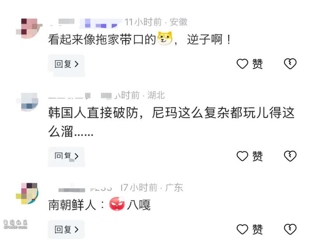
Task: Open the Guangdong commenter's avatar profile
Action: pyautogui.click(x=27, y=193)
